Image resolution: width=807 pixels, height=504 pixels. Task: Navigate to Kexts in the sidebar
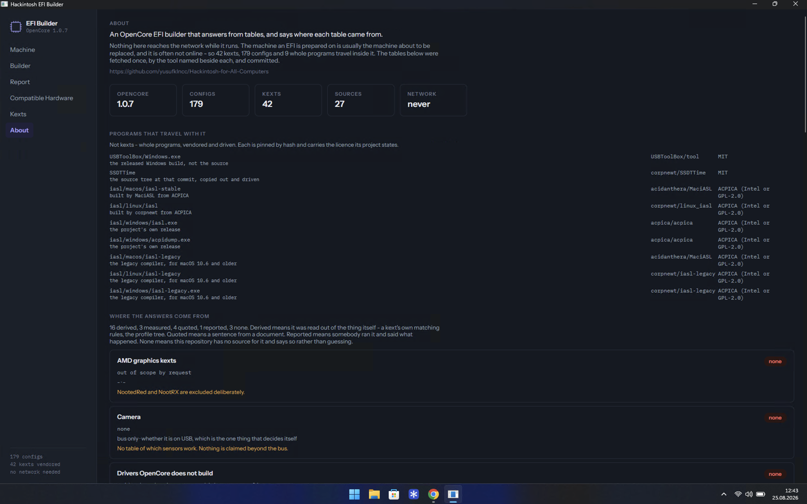pos(18,114)
